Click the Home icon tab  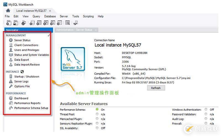[8, 11]
